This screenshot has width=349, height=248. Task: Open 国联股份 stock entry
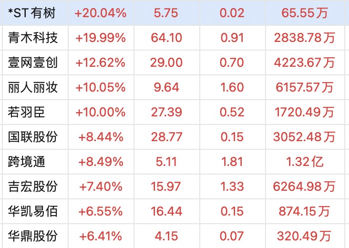[x=33, y=137]
